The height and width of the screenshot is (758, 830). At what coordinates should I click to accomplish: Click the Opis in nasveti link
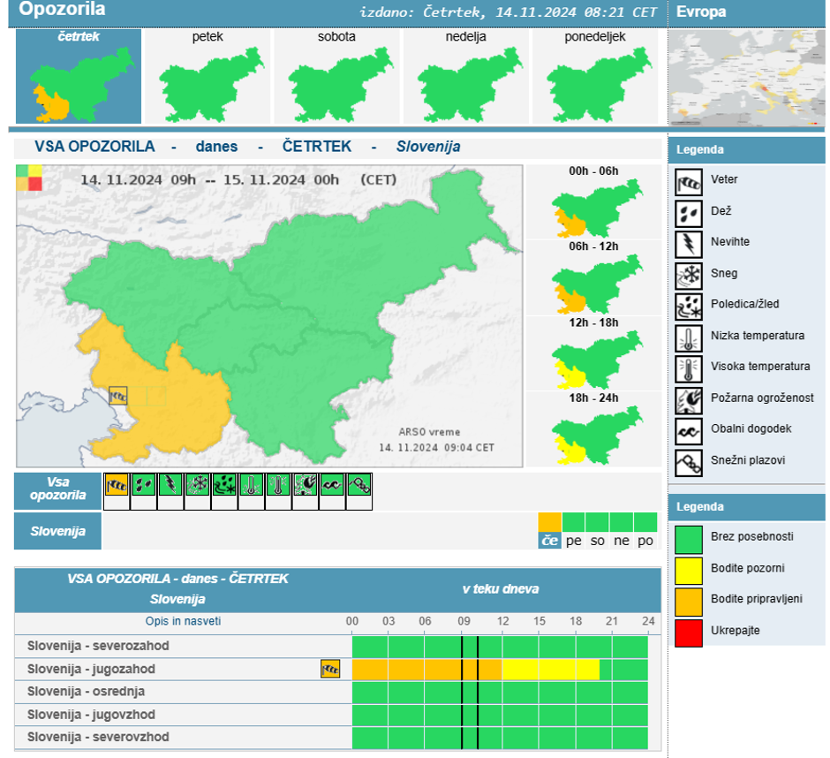184,621
